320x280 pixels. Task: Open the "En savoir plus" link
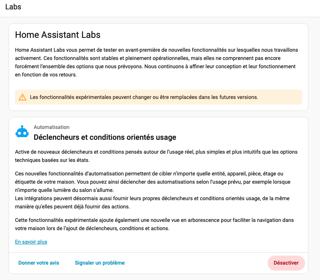(31, 242)
